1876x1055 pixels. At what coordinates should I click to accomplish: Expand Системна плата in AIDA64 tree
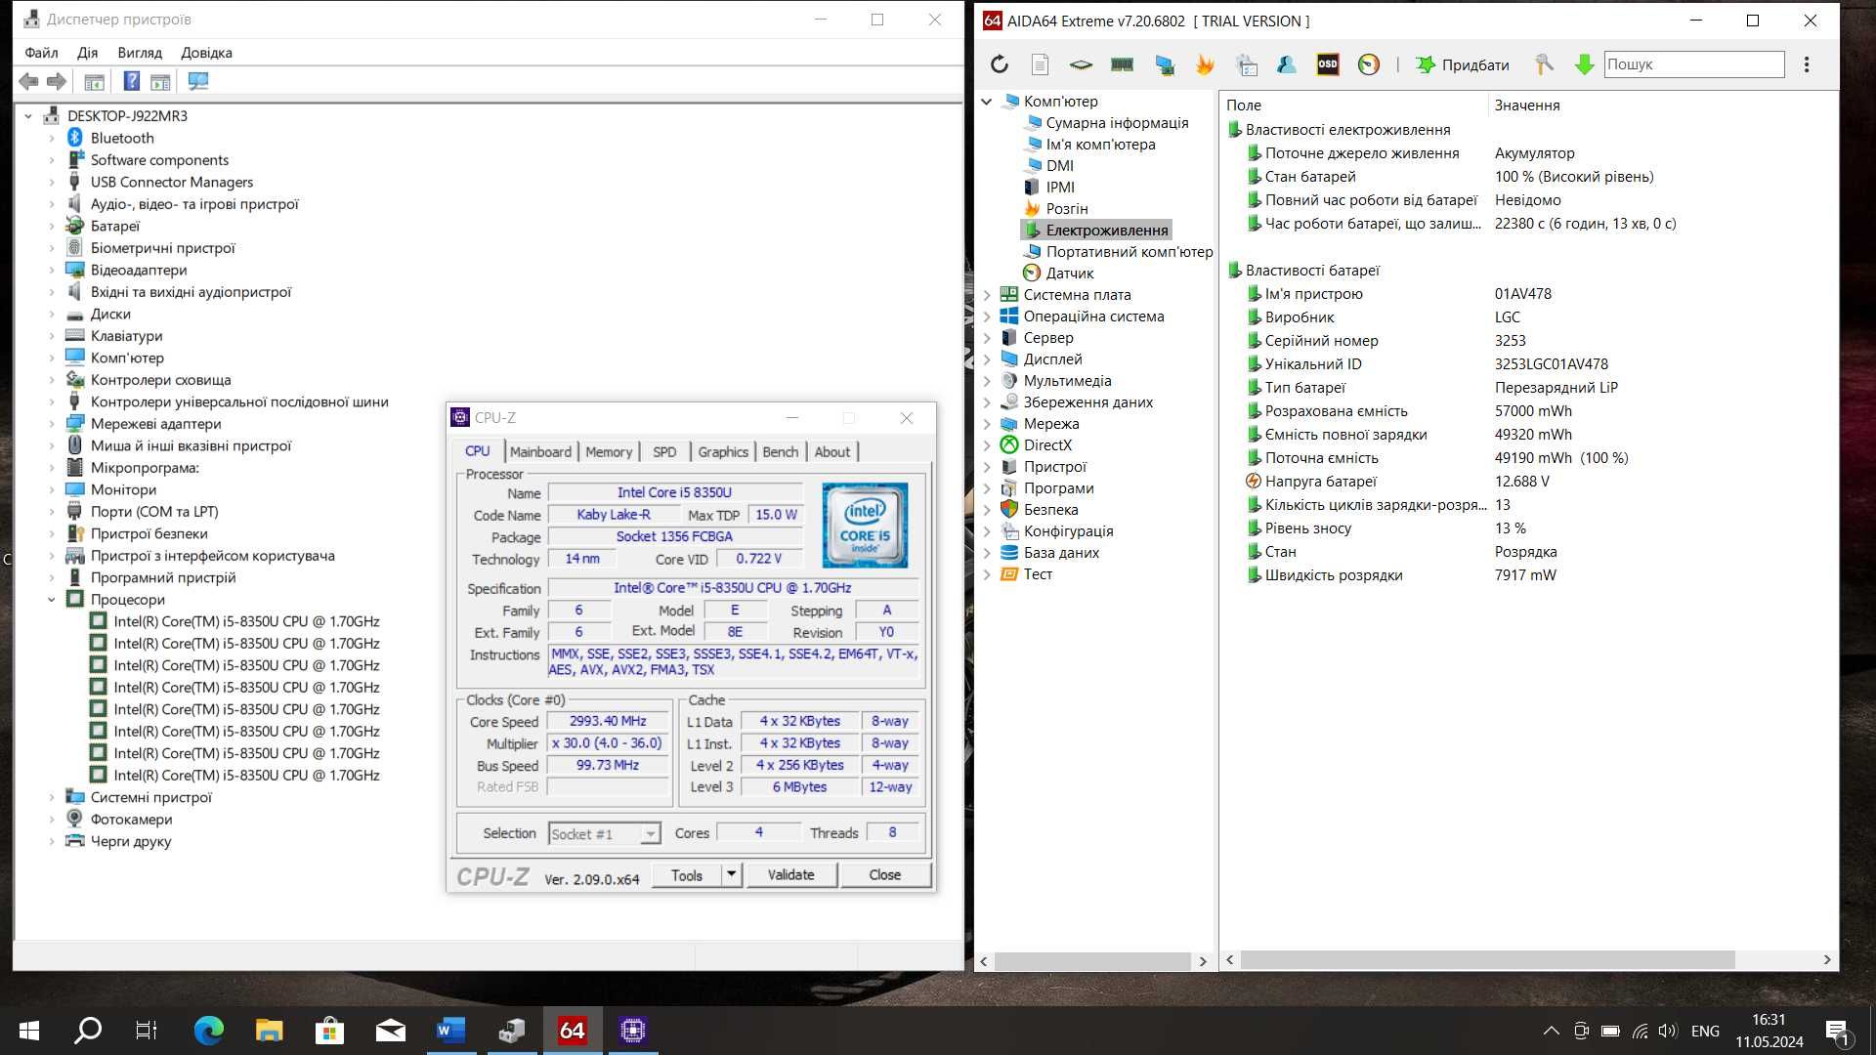(x=987, y=294)
